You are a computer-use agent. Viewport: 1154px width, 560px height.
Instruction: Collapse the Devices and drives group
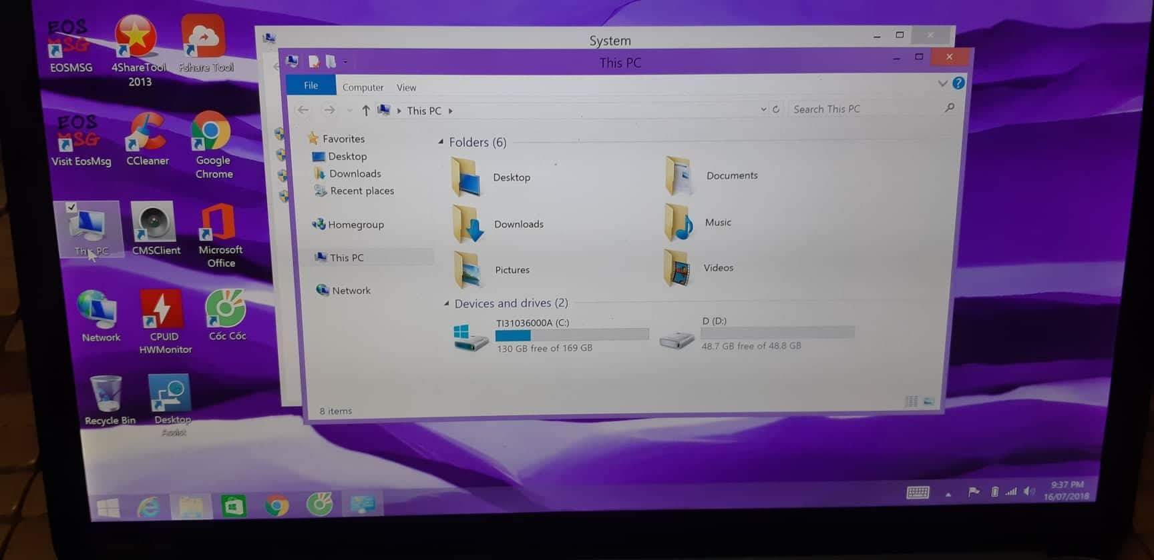pyautogui.click(x=447, y=303)
